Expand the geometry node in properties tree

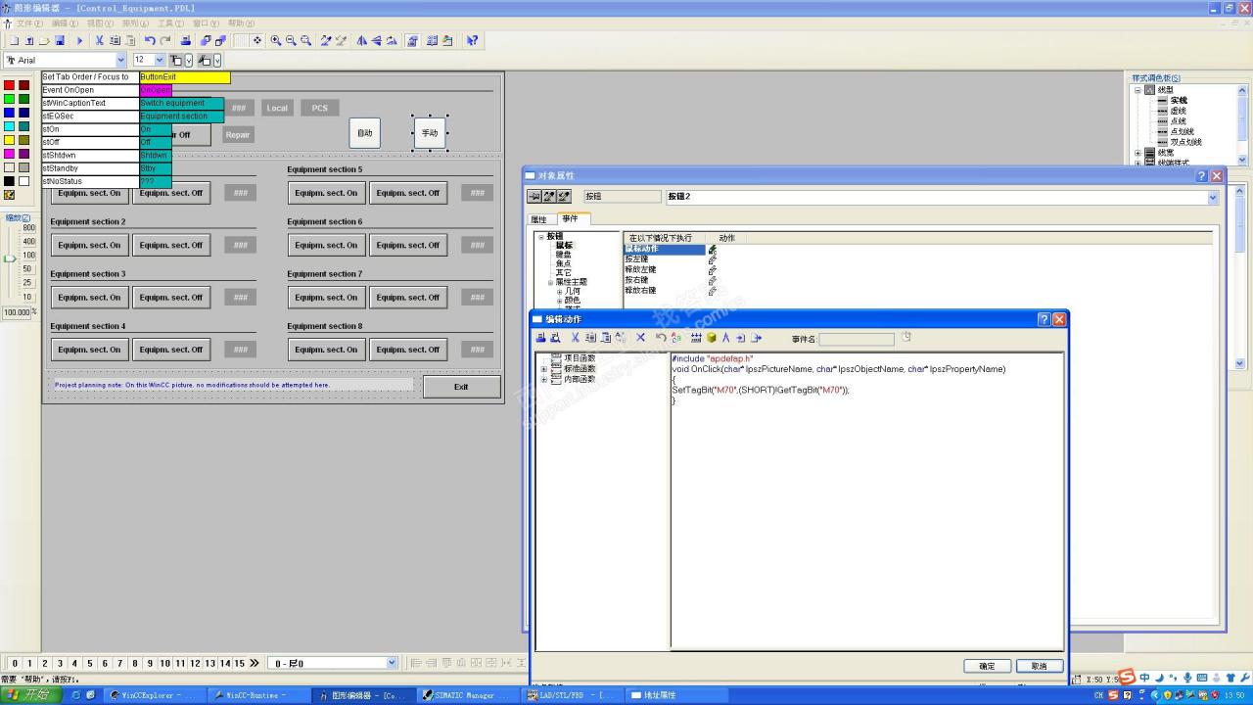click(560, 291)
